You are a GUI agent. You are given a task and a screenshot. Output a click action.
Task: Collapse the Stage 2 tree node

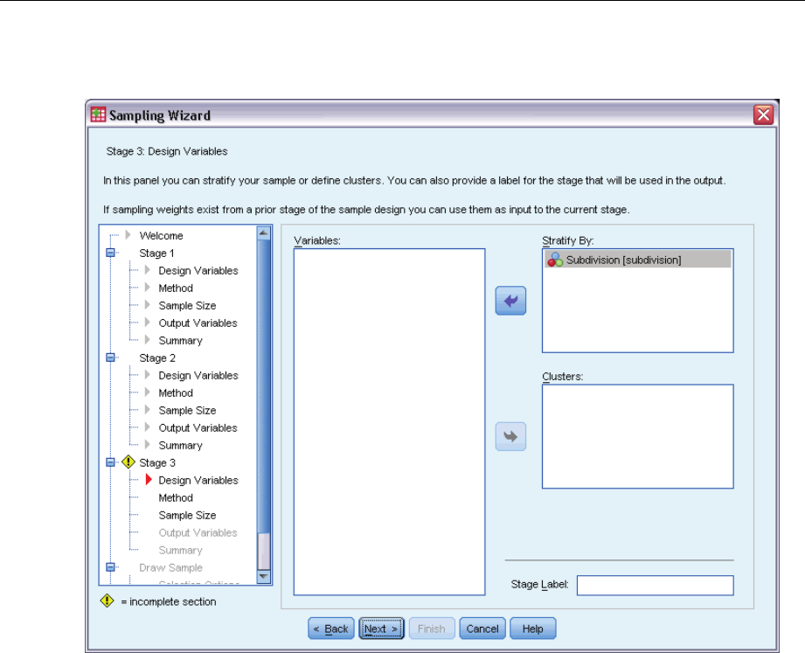tap(110, 358)
